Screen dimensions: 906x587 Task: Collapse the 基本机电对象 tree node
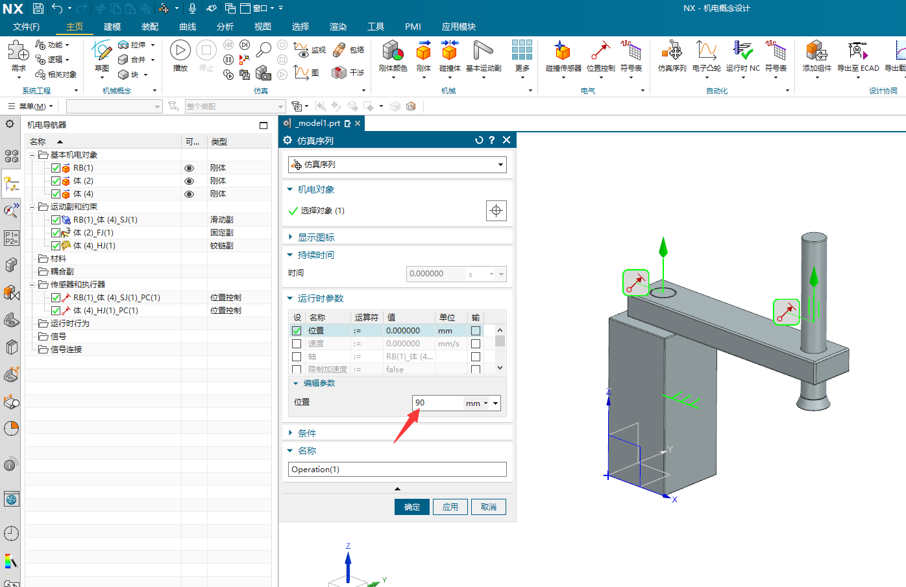[x=32, y=155]
